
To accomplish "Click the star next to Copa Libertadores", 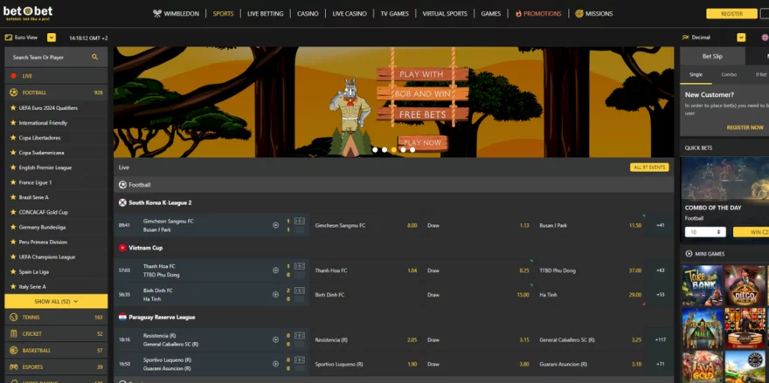I will coord(13,138).
